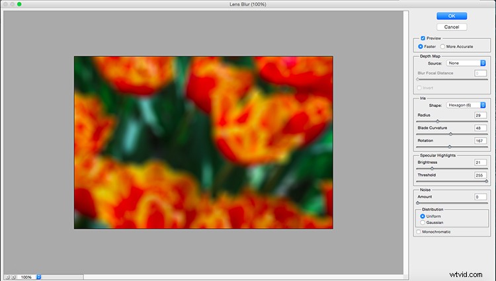
Task: Click the blurred tulips preview image
Action: point(204,143)
